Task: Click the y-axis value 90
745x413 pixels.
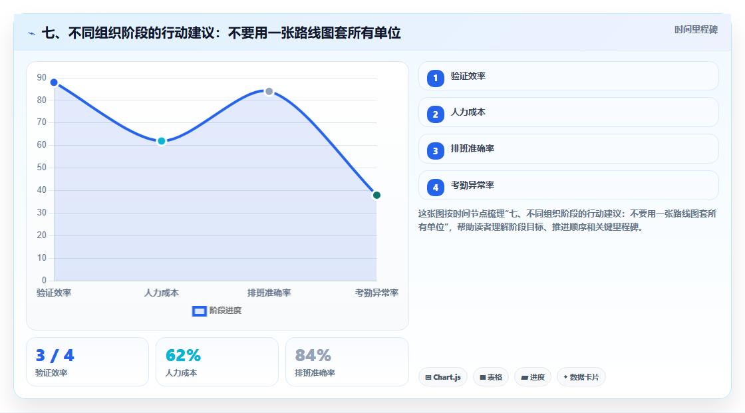Action: pos(42,77)
